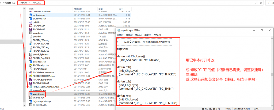The height and width of the screenshot is (110, 274).
Task: Click the pccad_light.mnr file icon
Action: click(x=31, y=55)
